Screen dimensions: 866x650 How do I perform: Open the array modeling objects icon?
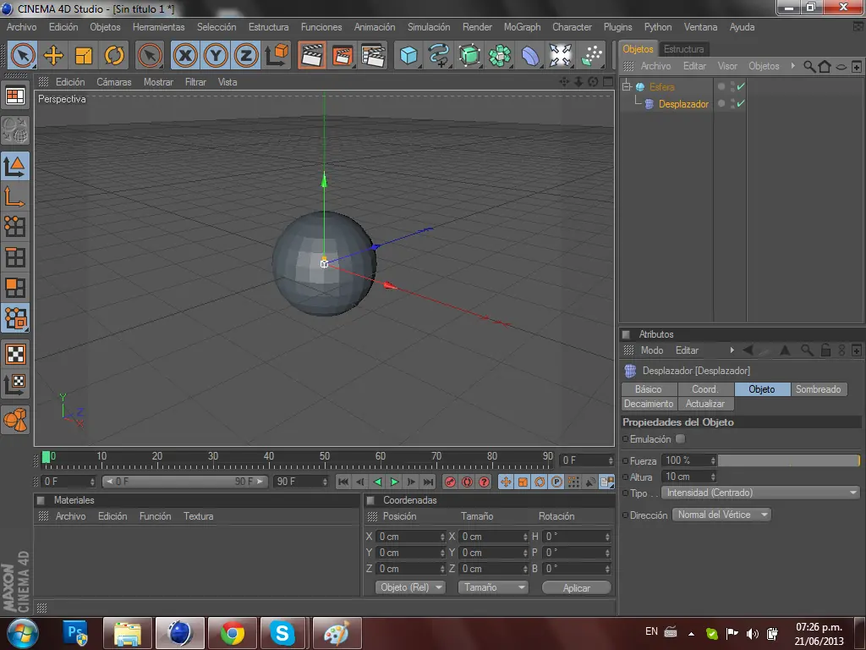pos(500,55)
